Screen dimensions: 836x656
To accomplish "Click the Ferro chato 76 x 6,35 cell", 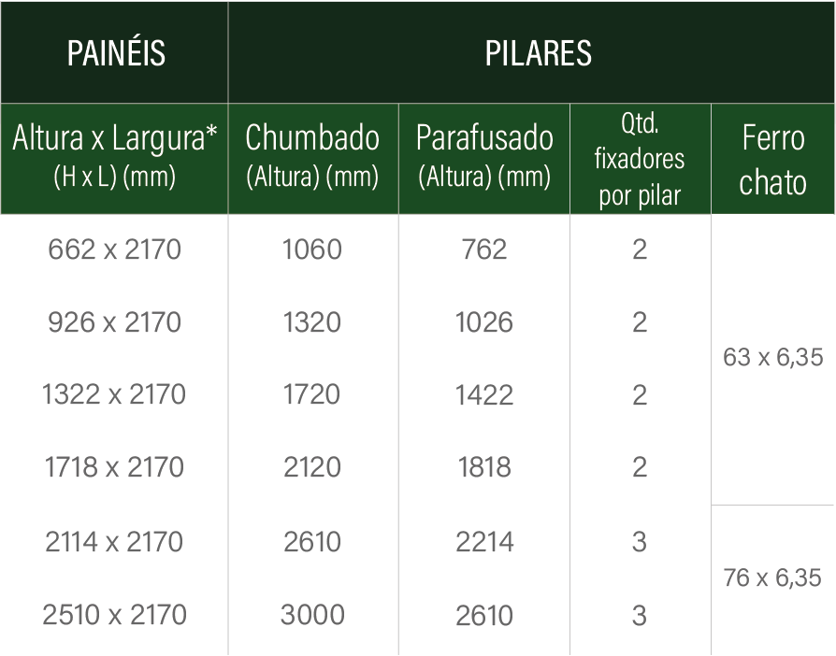I will [x=772, y=578].
